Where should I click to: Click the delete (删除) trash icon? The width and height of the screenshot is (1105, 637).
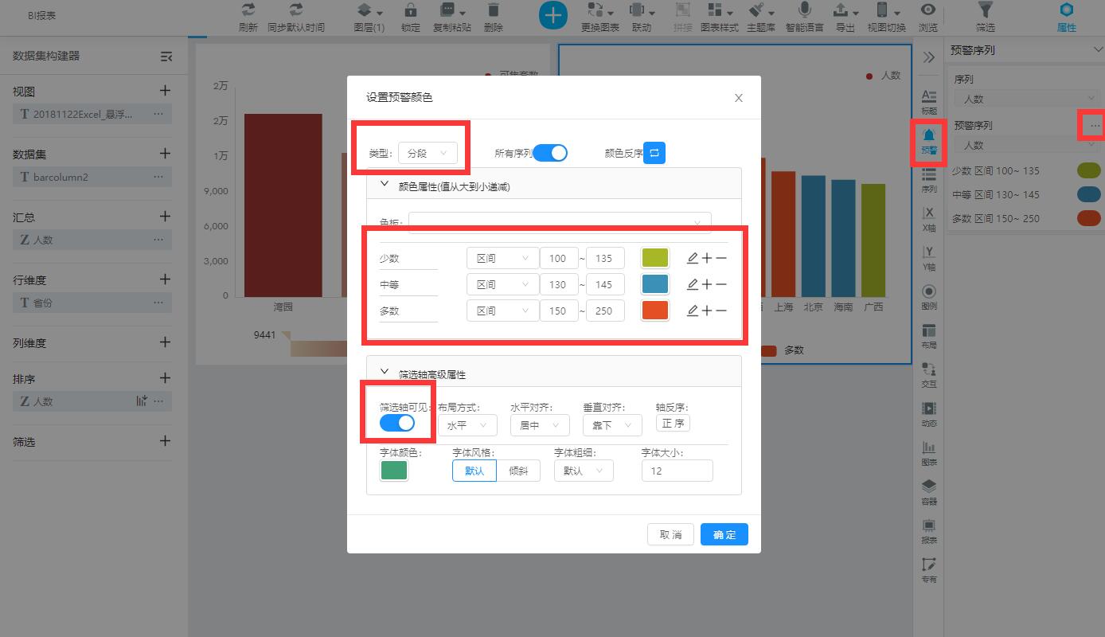click(494, 11)
